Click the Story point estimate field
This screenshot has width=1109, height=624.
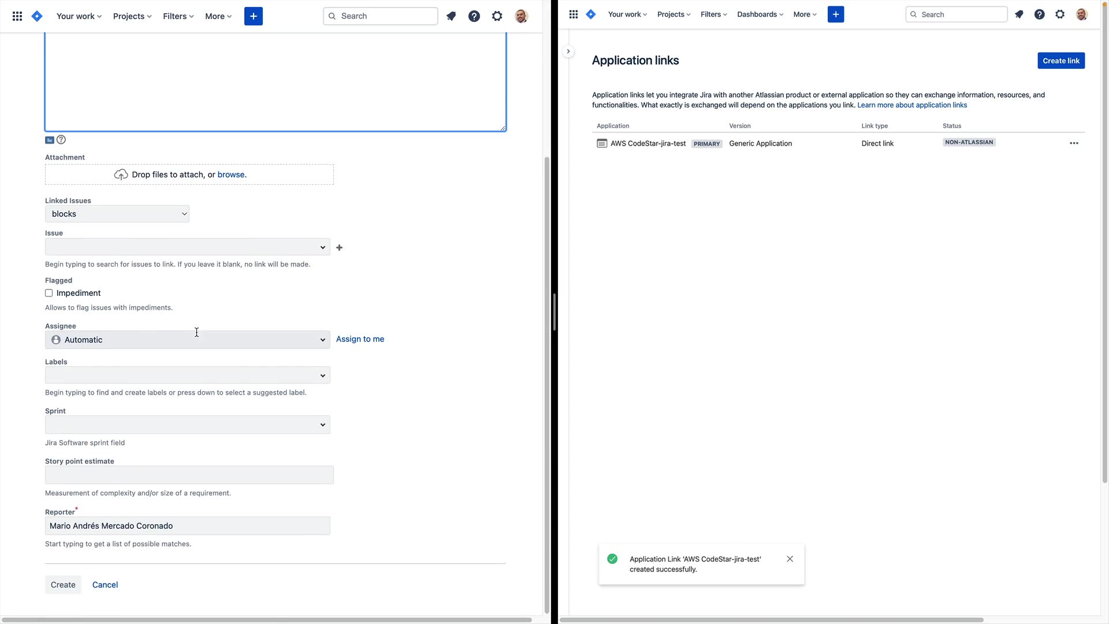[189, 475]
